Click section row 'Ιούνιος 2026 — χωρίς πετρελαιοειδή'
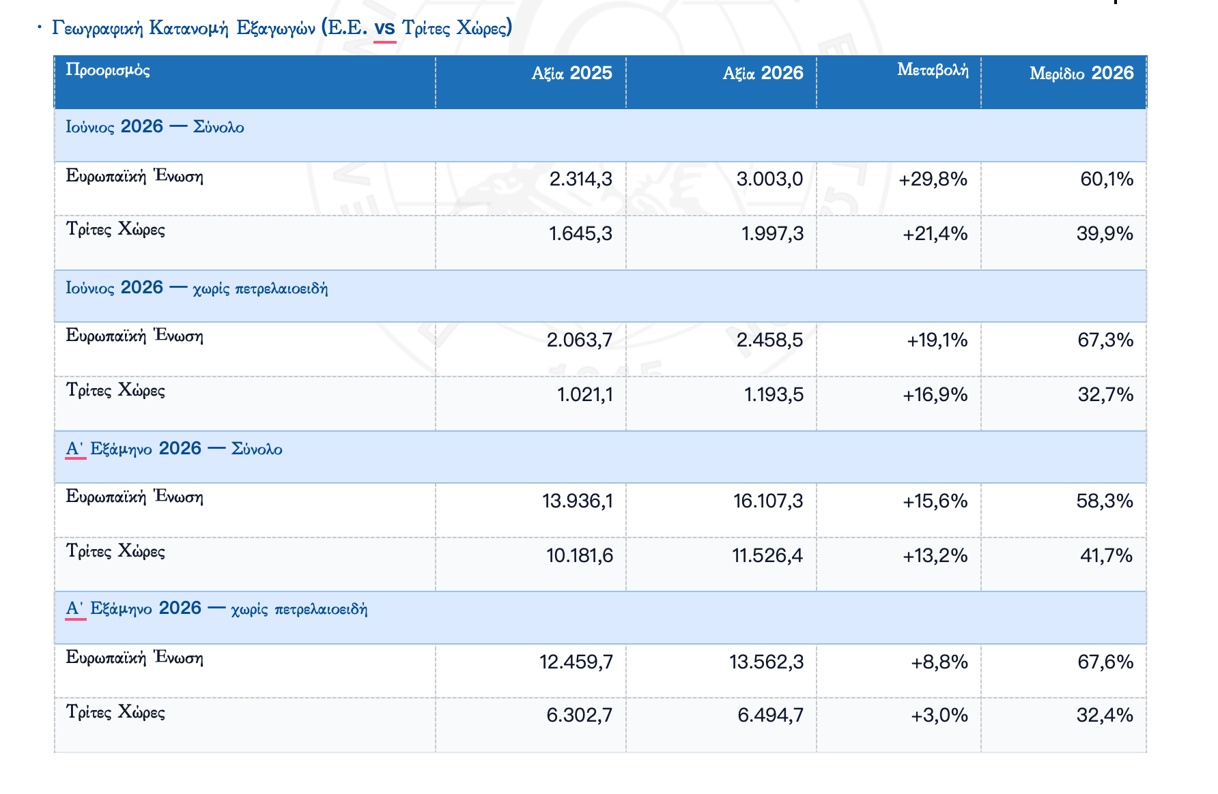 [601, 296]
